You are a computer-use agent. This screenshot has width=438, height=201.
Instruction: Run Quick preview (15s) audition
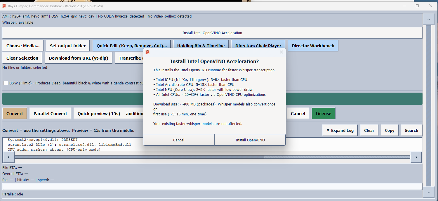tap(109, 113)
